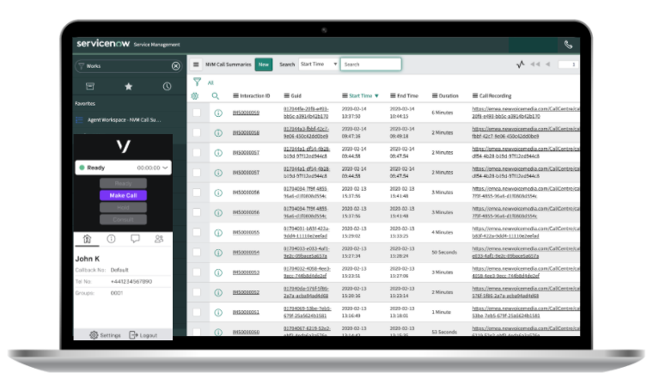Click the 6 Minutes duration cell
This screenshot has height=385, width=653.
pyautogui.click(x=442, y=113)
